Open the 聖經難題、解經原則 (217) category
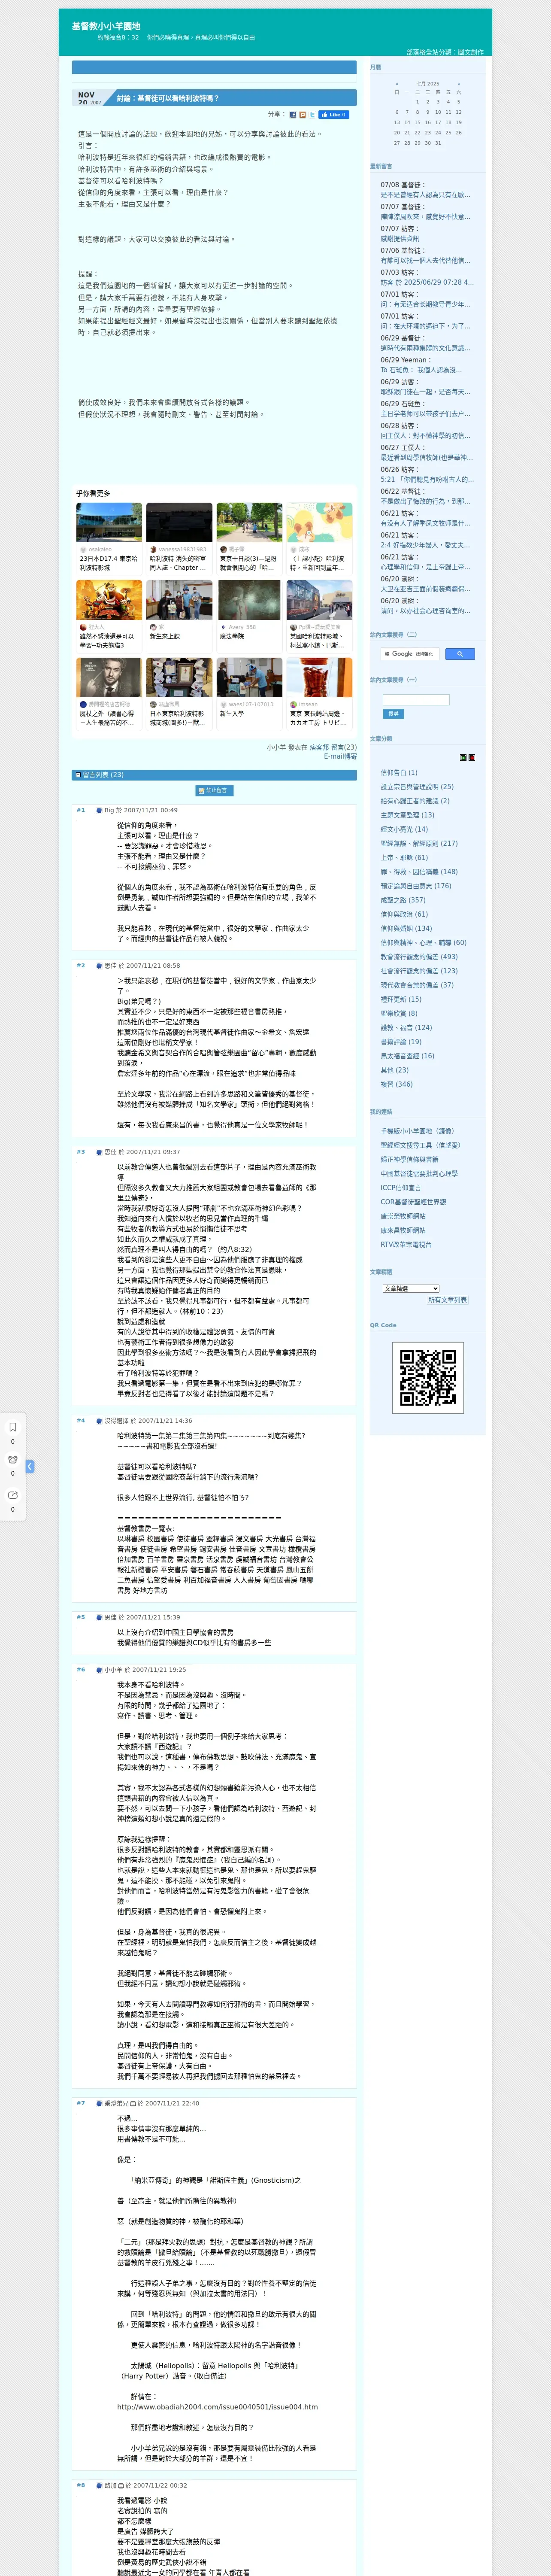This screenshot has width=551, height=2576. [x=419, y=843]
